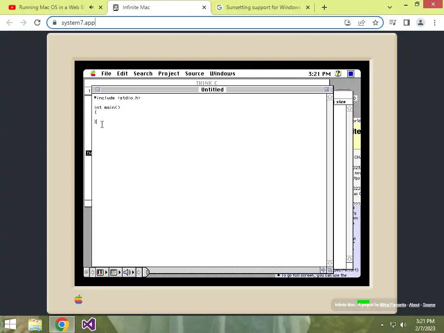The height and width of the screenshot is (333, 444).
Task: Expand the sound volume module arrow
Action: pos(133,272)
